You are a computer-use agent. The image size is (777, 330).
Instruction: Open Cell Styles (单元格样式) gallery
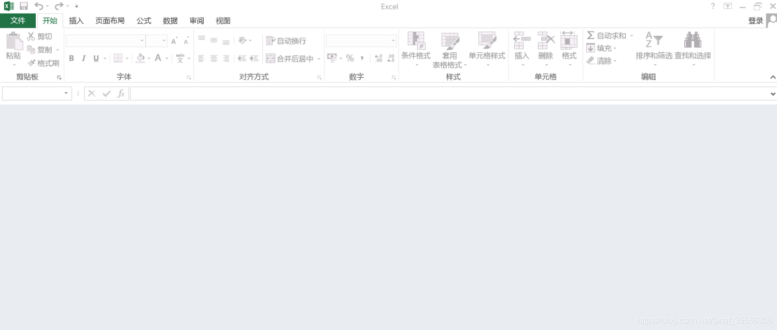coord(487,49)
